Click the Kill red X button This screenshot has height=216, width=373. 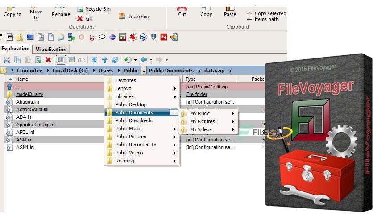tap(84, 19)
